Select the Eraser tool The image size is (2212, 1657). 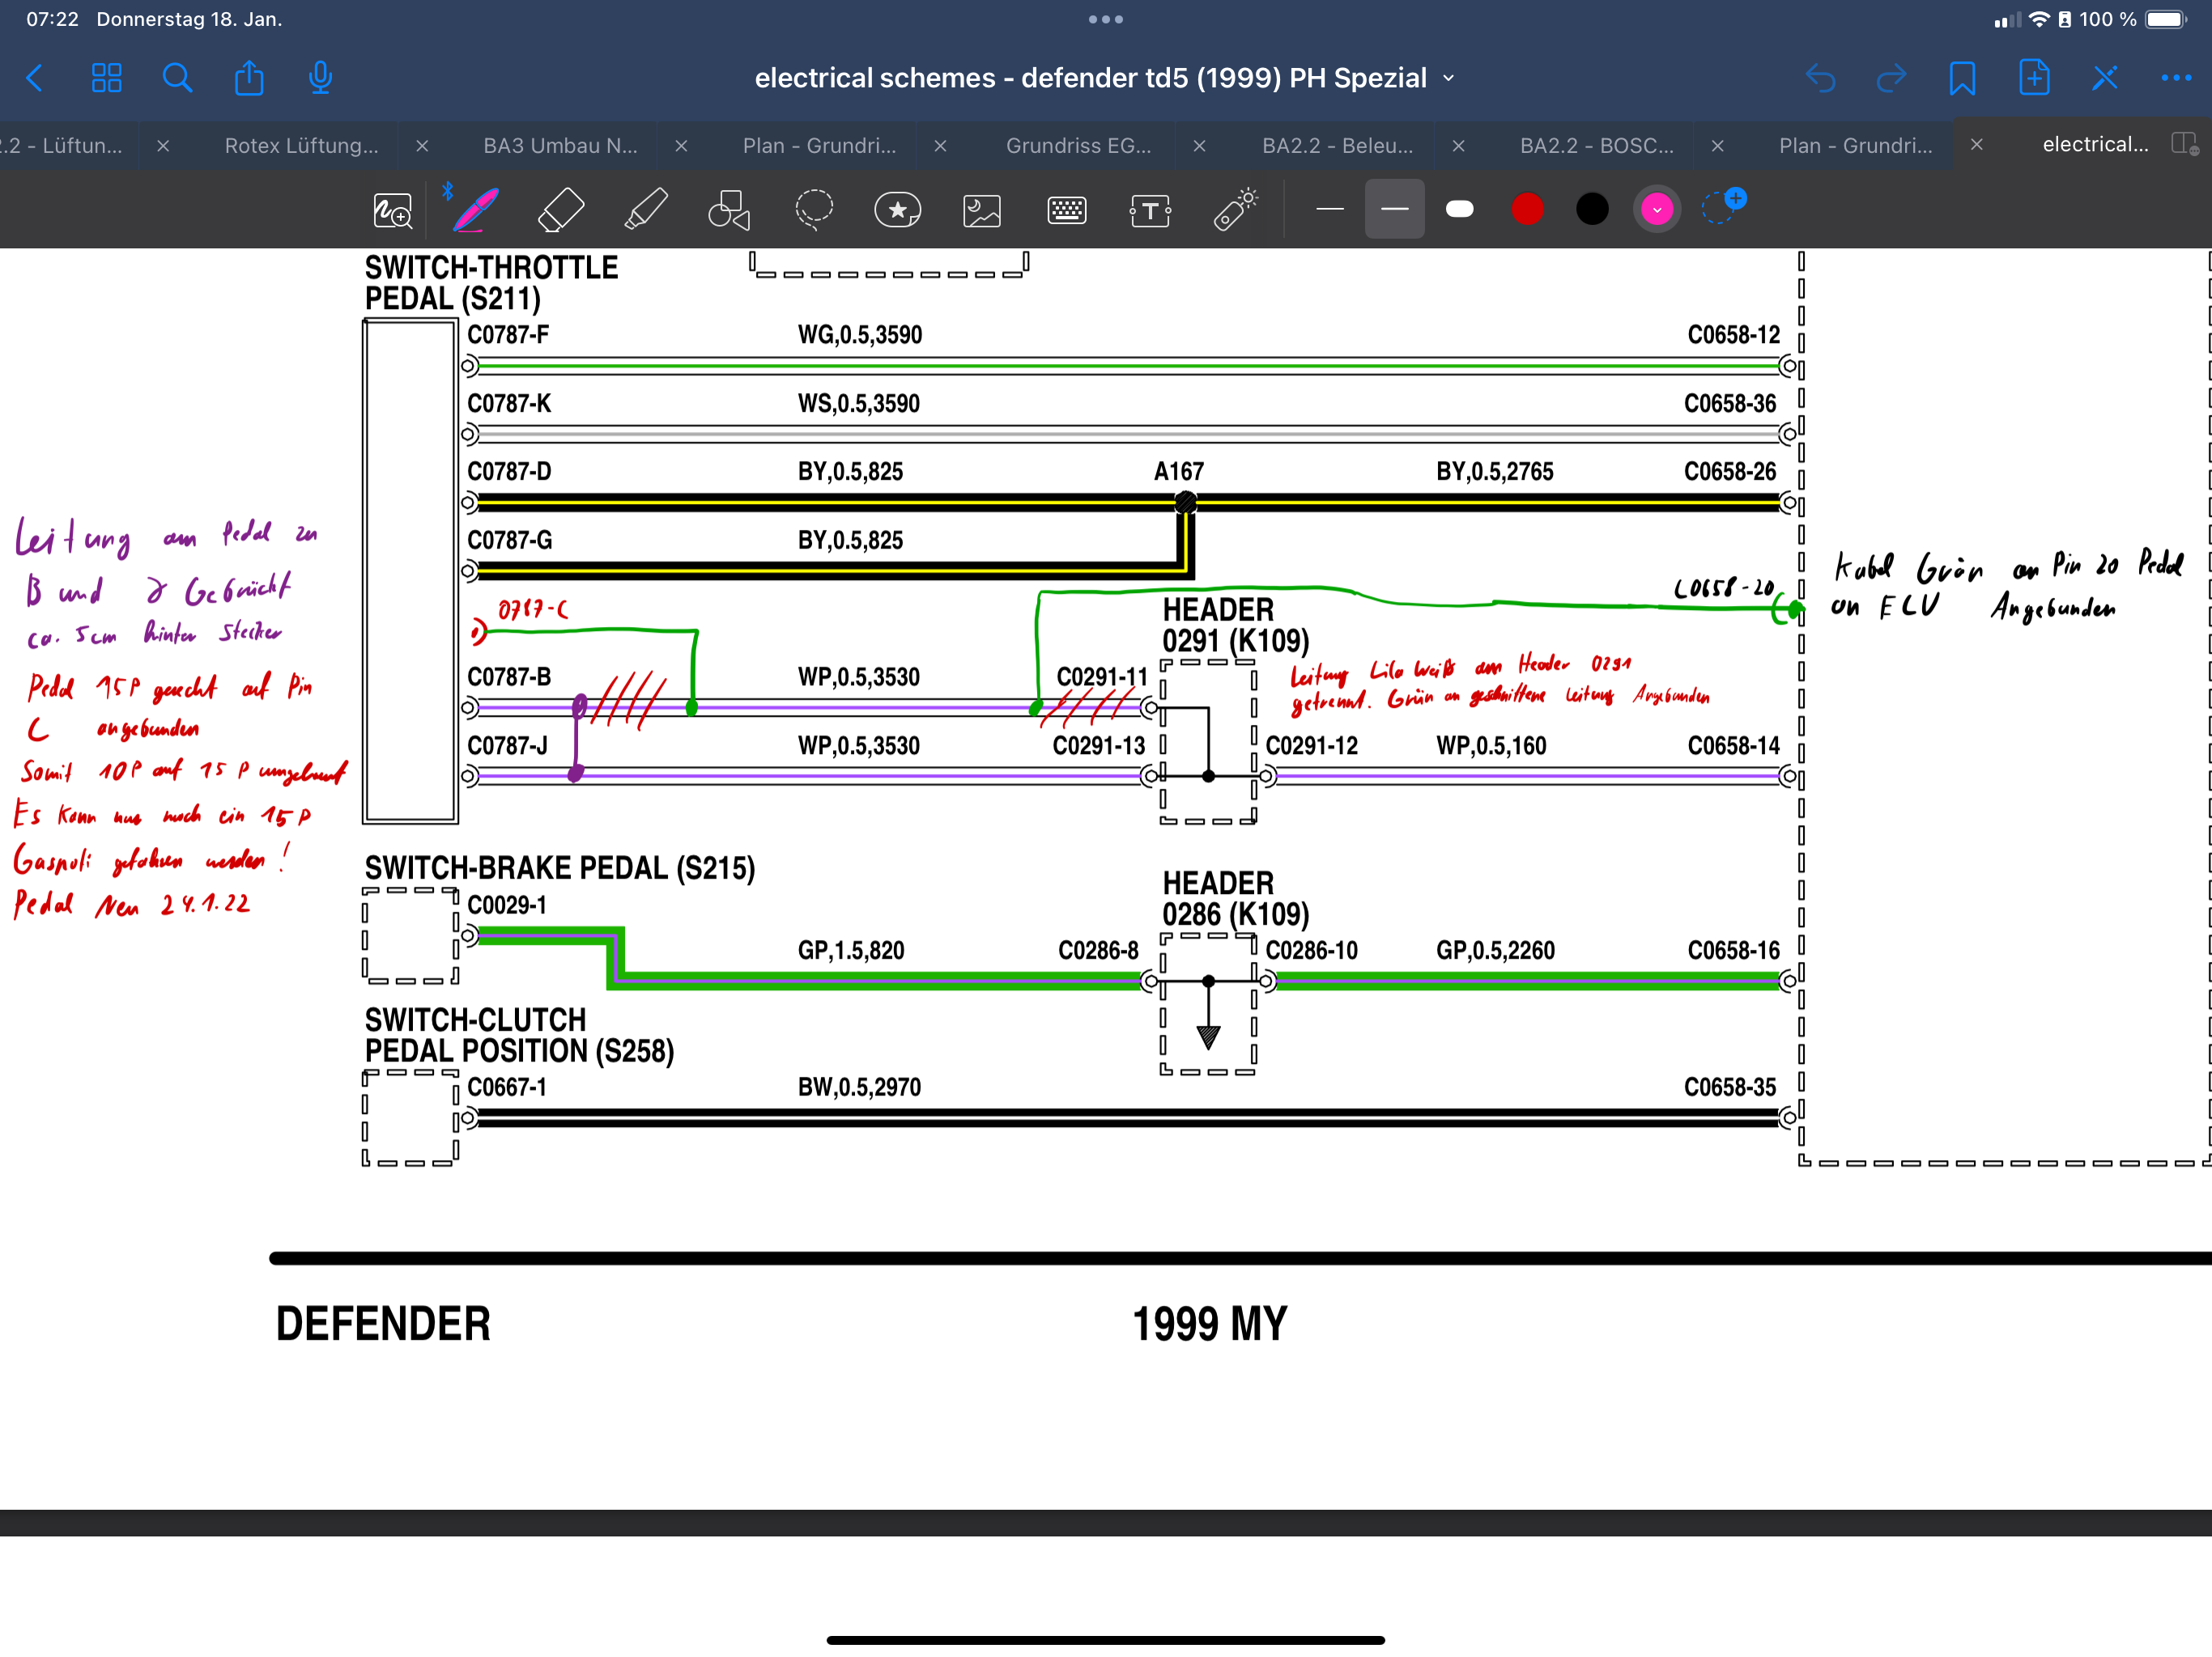tap(561, 210)
